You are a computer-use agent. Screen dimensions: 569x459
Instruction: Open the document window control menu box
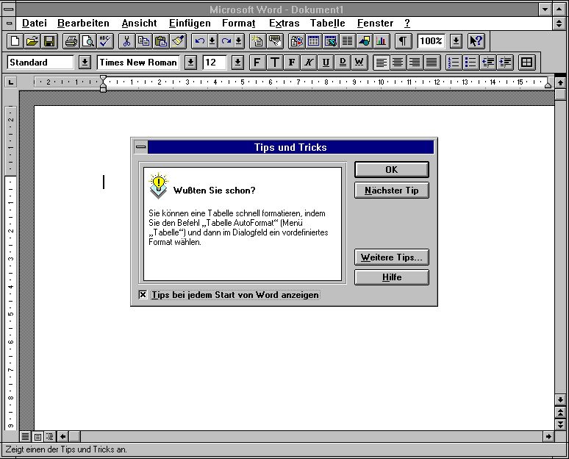point(9,24)
